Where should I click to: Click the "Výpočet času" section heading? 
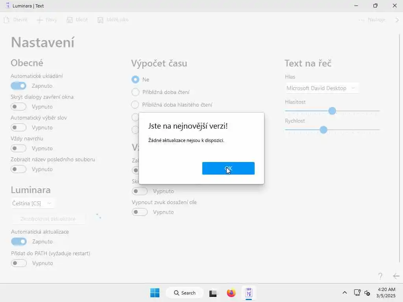[159, 63]
